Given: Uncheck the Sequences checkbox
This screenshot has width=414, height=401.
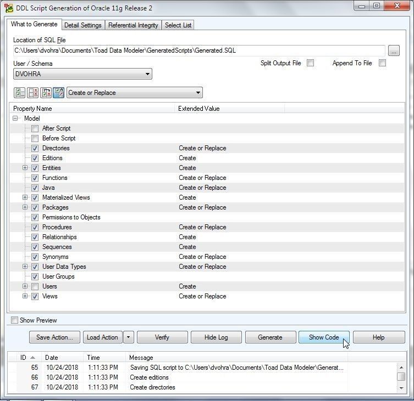Looking at the screenshot, I should tap(35, 247).
